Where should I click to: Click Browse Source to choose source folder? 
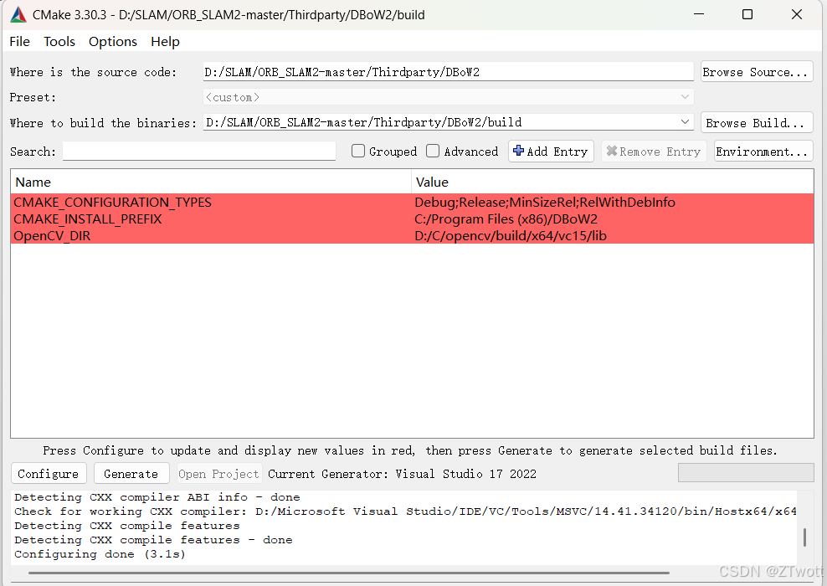click(x=755, y=71)
